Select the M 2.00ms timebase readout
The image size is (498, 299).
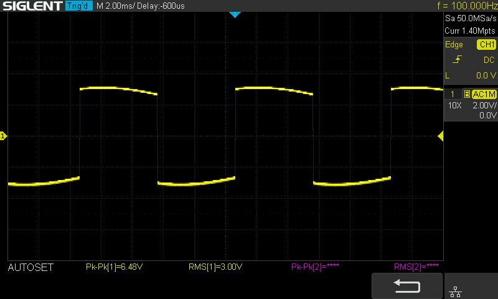coord(116,6)
